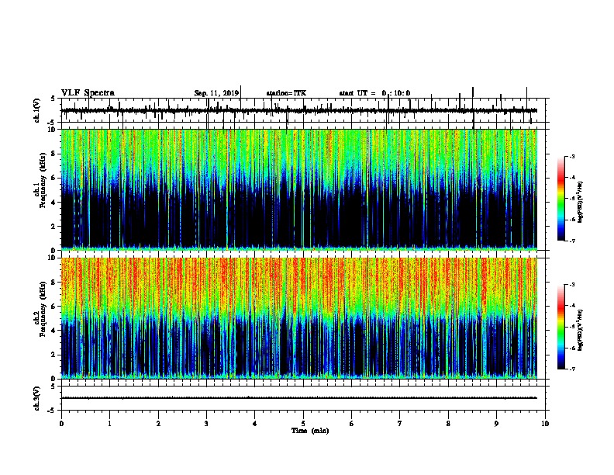The width and height of the screenshot is (614, 475).
Task: Click inside the ch.2 spectrogram panel
Action: coord(299,318)
